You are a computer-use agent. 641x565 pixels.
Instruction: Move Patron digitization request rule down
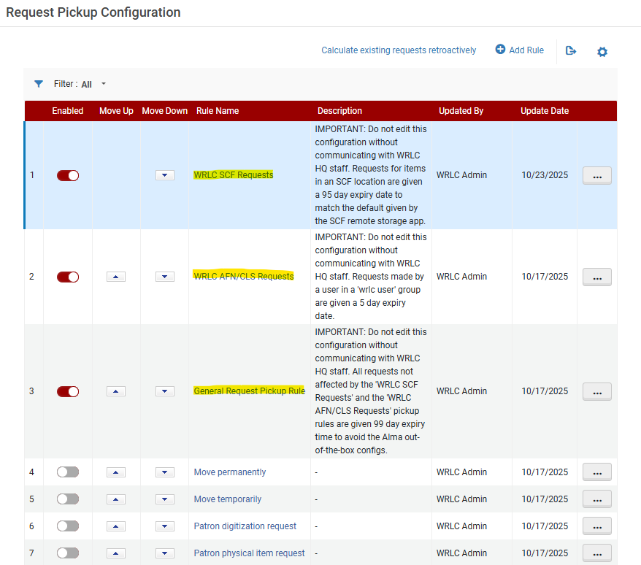(165, 526)
